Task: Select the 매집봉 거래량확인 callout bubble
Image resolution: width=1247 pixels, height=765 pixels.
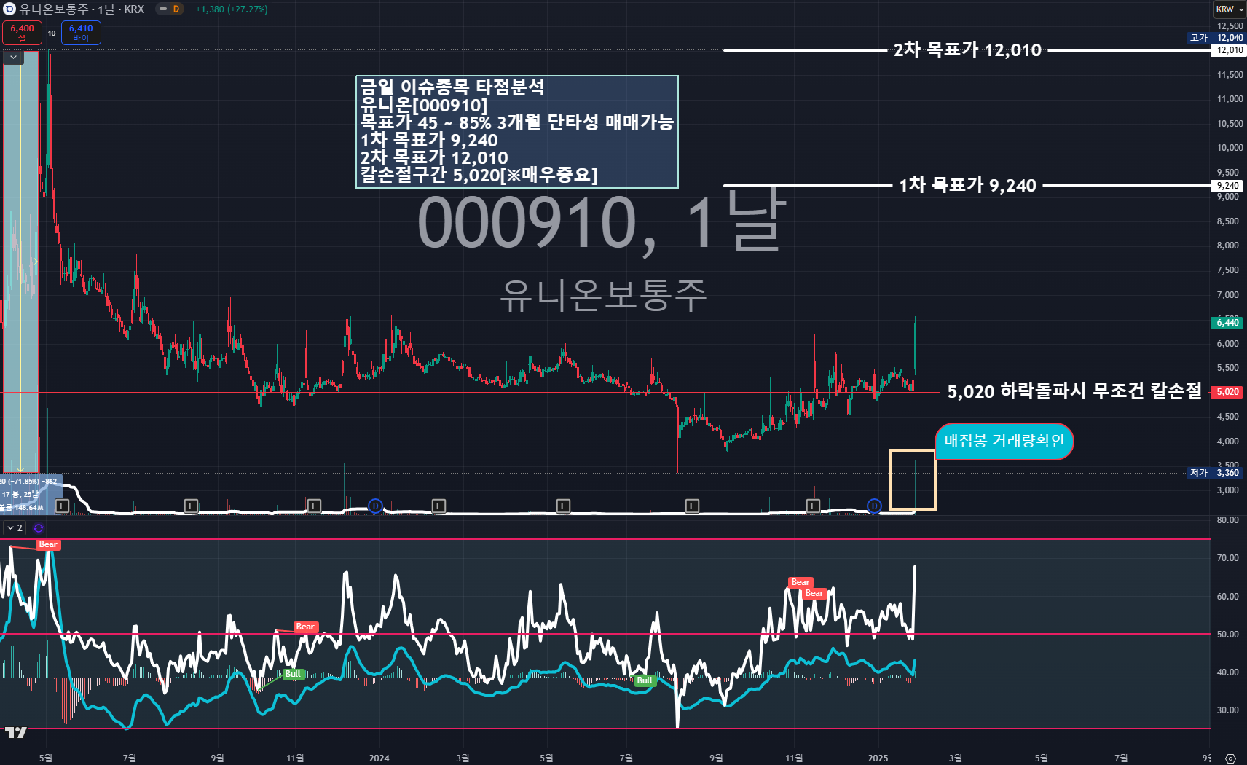Action: pos(1004,441)
